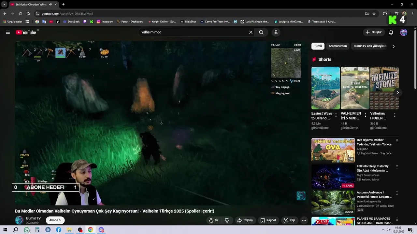Select the BuminTV adlı yükleyiciden chip

coord(370,46)
